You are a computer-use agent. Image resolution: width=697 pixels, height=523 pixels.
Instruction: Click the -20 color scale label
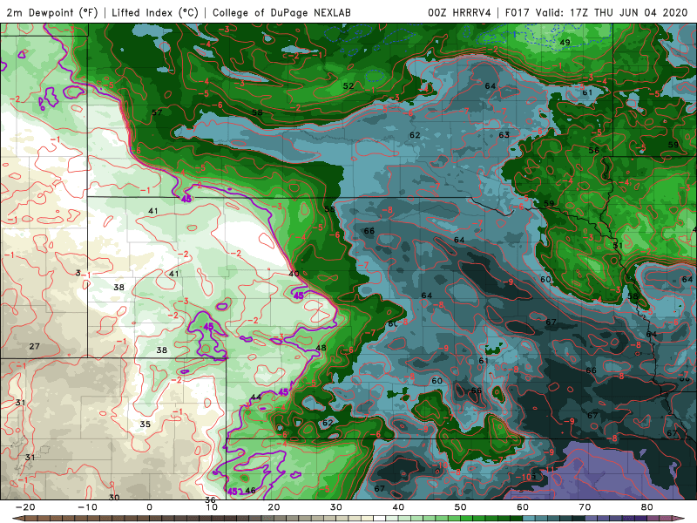[x=25, y=507]
